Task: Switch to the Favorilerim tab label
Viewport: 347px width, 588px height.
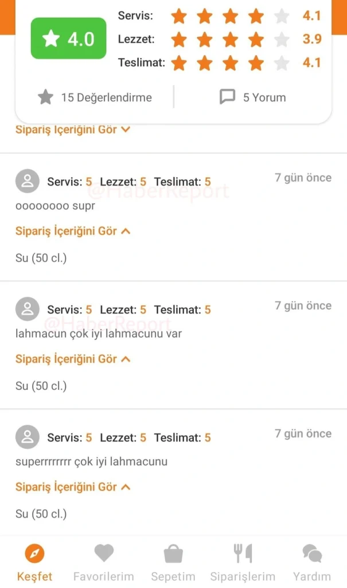Action: tap(104, 577)
